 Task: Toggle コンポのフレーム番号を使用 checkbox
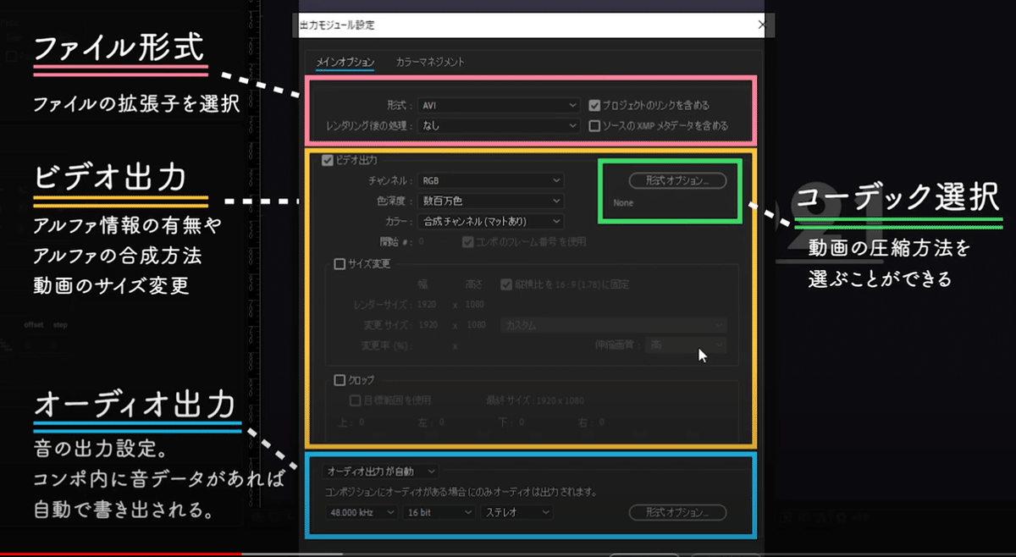tap(467, 242)
